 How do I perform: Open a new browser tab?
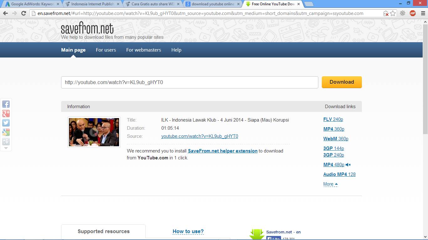[x=309, y=4]
